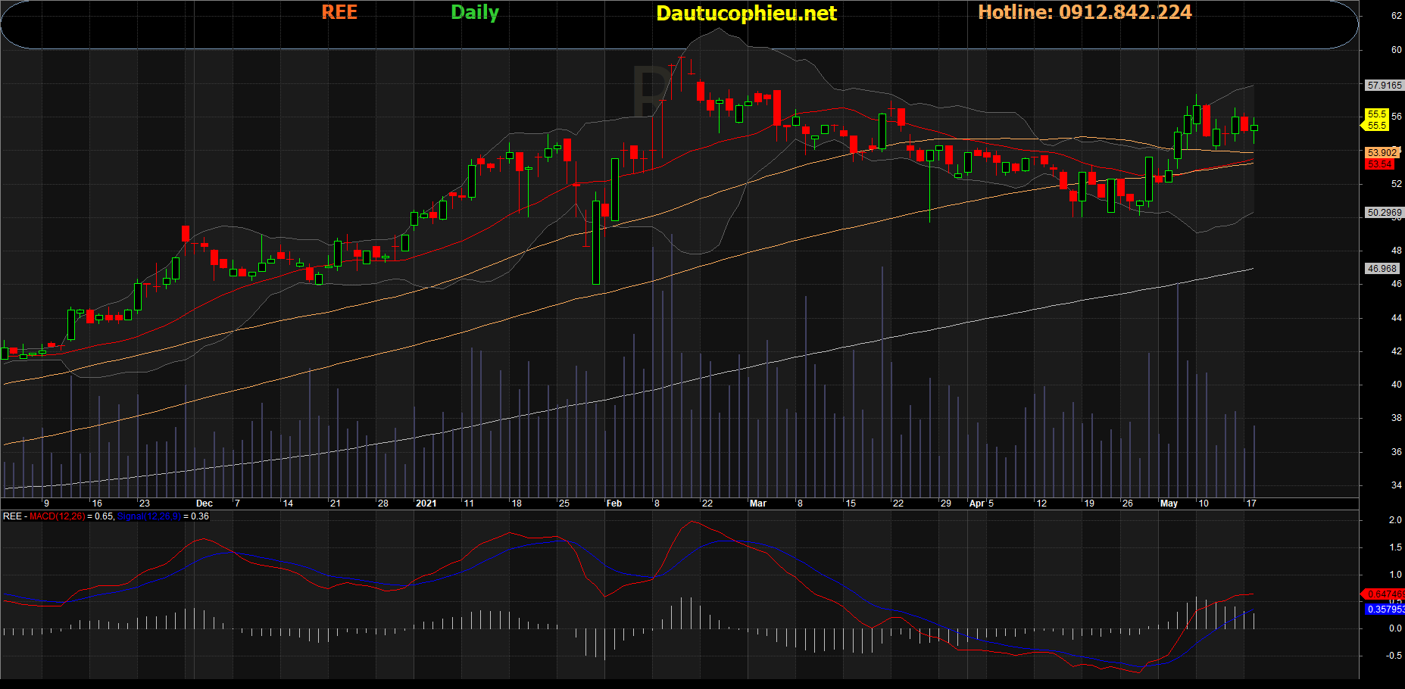
Task: Click the 38 price axis value
Action: [x=1397, y=418]
